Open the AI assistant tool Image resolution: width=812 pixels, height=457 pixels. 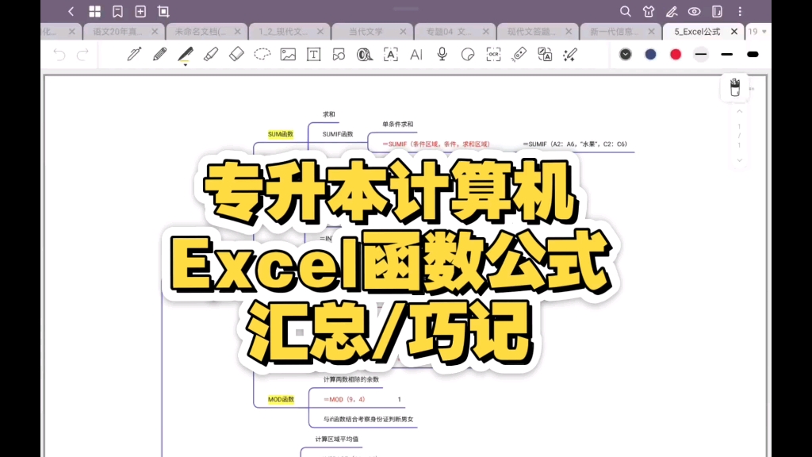click(x=415, y=54)
